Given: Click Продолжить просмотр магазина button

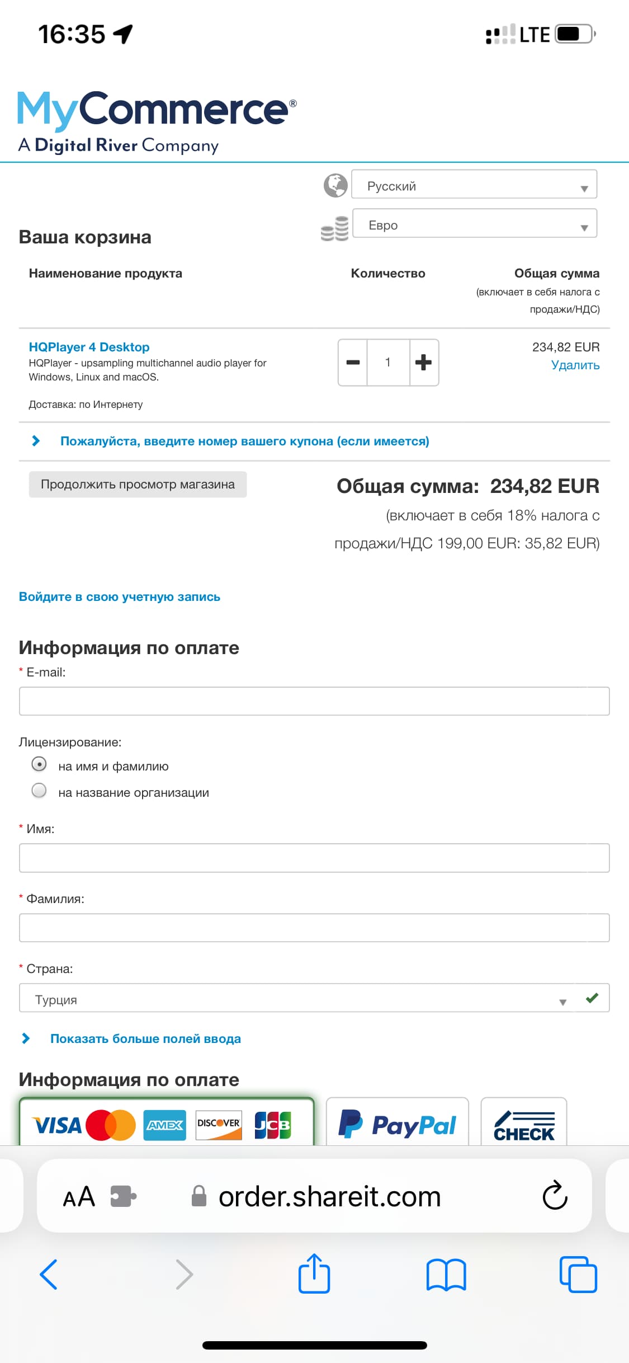Looking at the screenshot, I should point(138,484).
